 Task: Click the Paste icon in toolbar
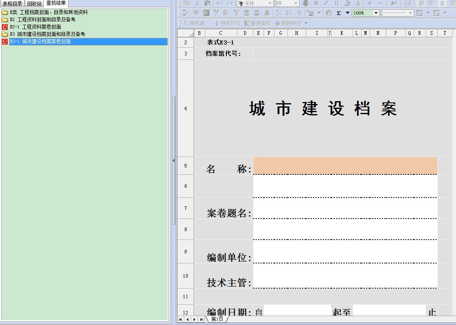(208, 3)
